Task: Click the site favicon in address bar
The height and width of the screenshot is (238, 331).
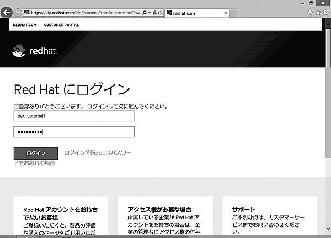Action: 26,13
